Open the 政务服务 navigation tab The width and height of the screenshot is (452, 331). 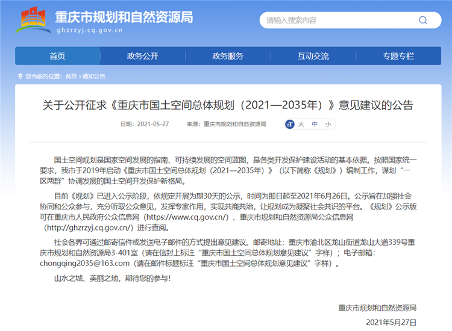[x=228, y=56]
